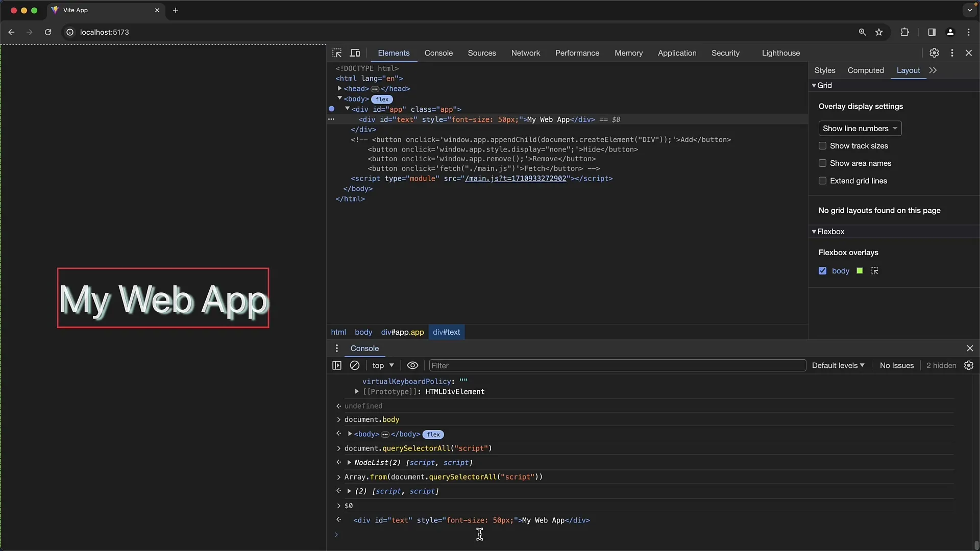The height and width of the screenshot is (551, 980).
Task: Collapse the body element triangle
Action: tap(339, 98)
